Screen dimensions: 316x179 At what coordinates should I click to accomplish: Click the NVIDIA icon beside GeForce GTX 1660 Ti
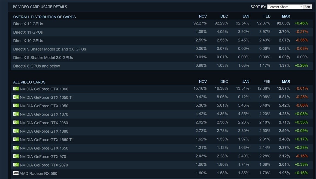coord(16,139)
